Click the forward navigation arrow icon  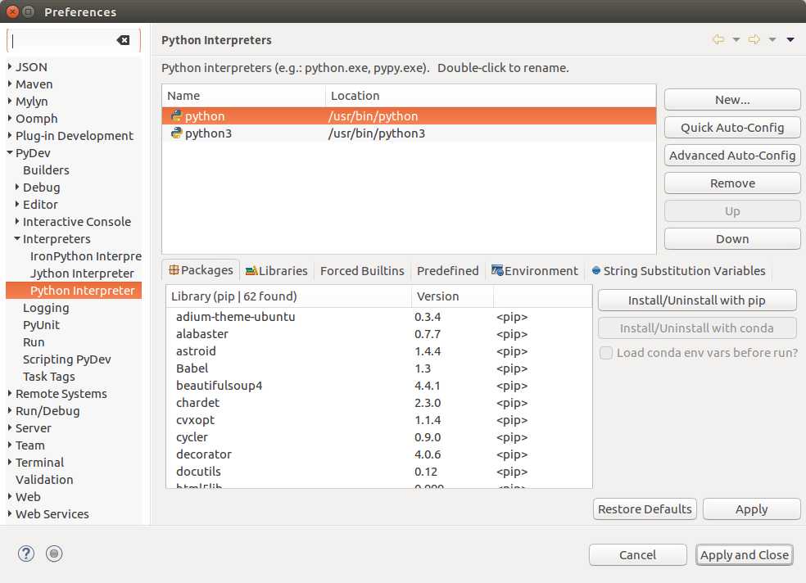[x=754, y=39]
